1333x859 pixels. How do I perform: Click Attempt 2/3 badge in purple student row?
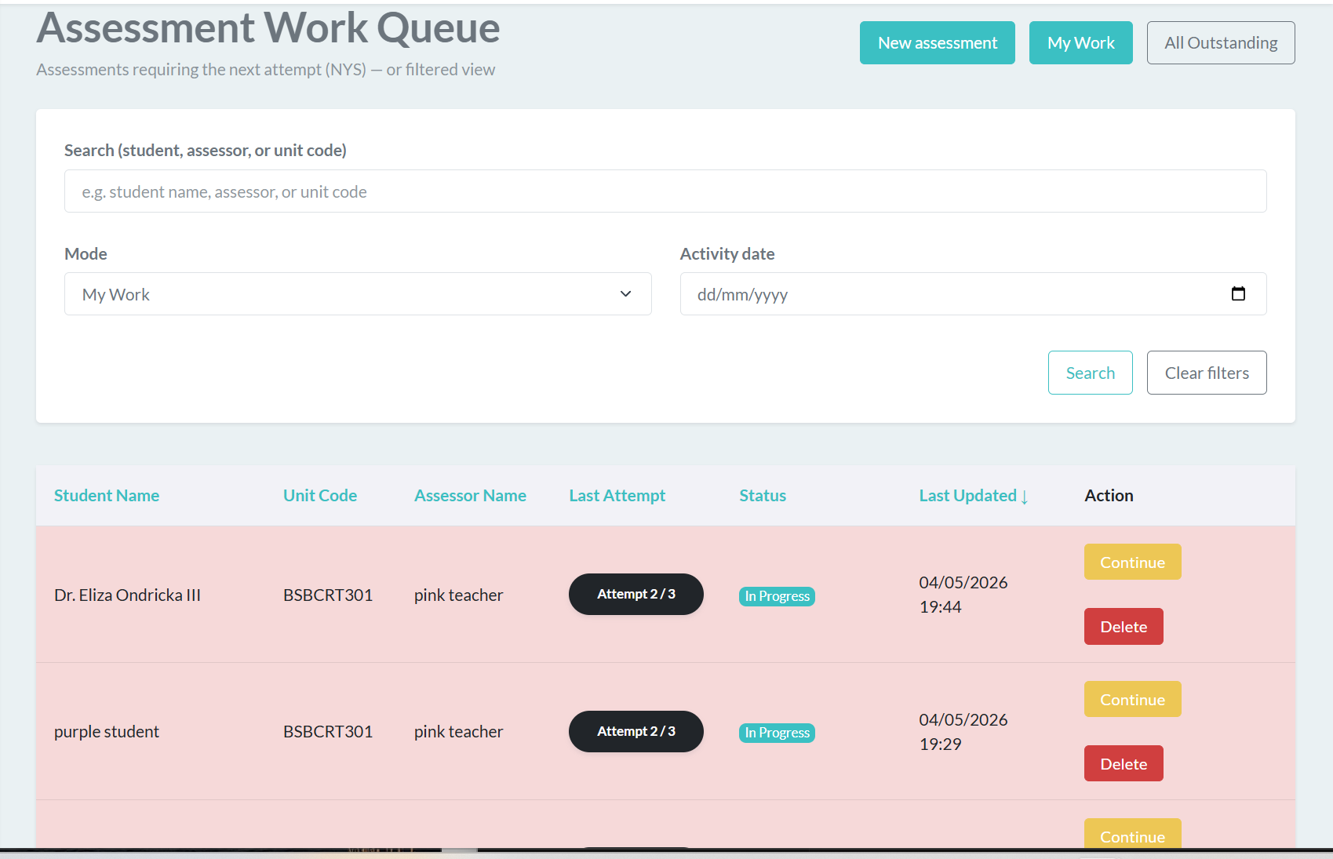636,732
